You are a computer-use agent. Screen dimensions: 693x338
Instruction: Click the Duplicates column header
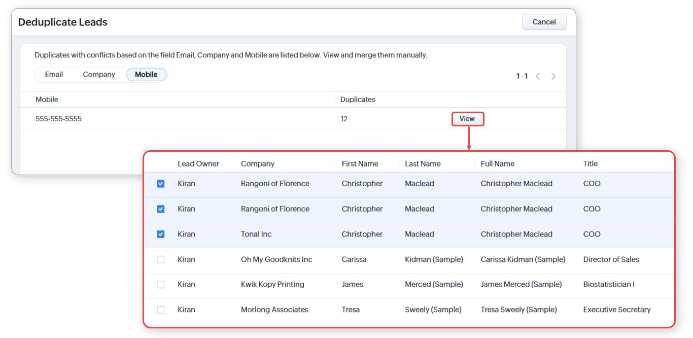coord(358,99)
